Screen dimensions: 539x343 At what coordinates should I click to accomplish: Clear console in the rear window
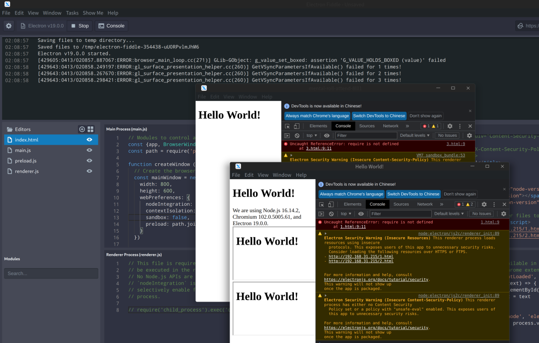click(297, 135)
